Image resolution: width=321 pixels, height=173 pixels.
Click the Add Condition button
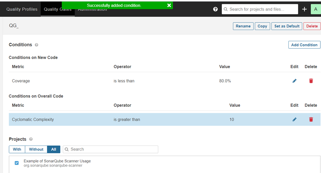304,45
